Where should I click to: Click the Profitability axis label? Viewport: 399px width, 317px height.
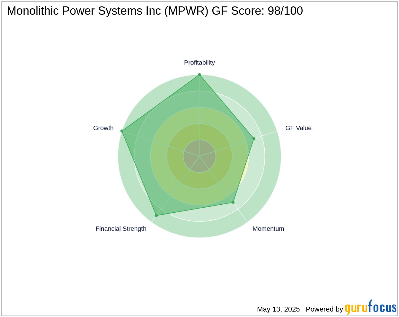coord(199,63)
